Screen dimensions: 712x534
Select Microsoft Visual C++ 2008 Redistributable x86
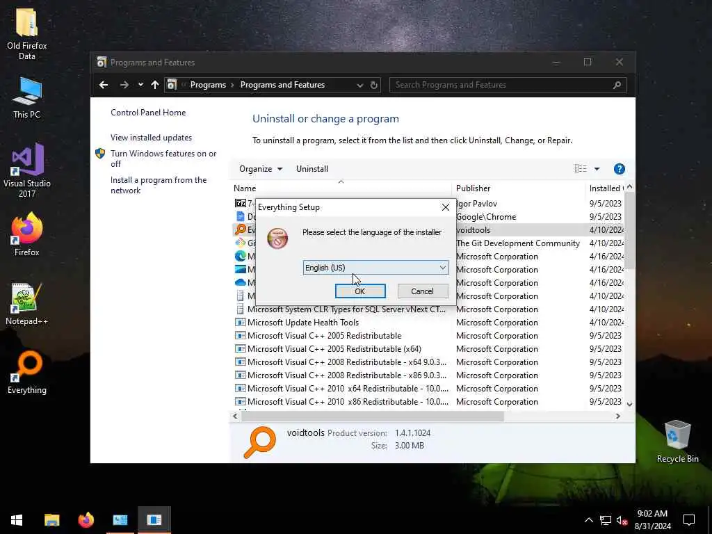tap(347, 375)
